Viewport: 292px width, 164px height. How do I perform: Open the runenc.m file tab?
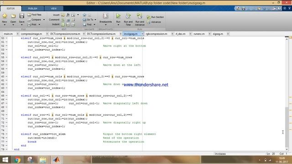pyautogui.click(x=199, y=34)
